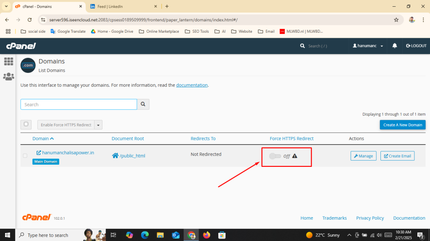This screenshot has width=430, height=241.
Task: Open the Online Marketplace bookmark folder
Action: (x=159, y=31)
